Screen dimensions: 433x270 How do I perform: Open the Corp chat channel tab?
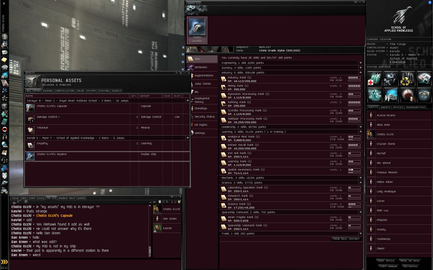pyautogui.click(x=36, y=198)
